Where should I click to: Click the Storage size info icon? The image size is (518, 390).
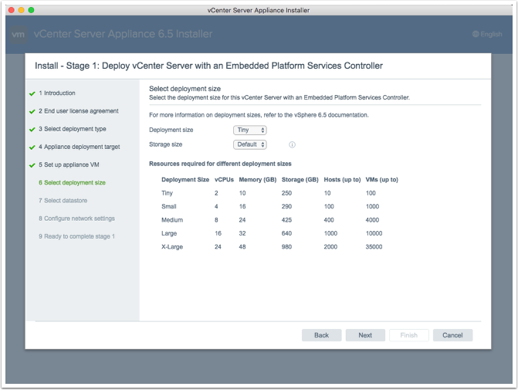pos(293,144)
